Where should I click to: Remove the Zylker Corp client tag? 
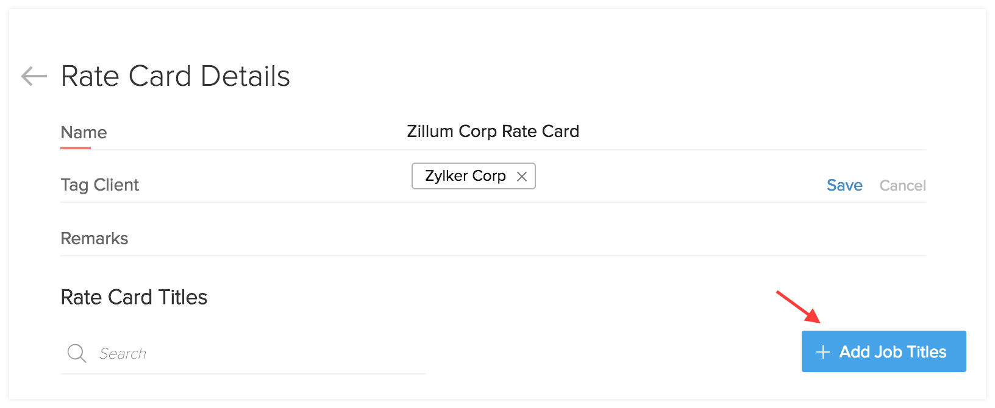[522, 177]
